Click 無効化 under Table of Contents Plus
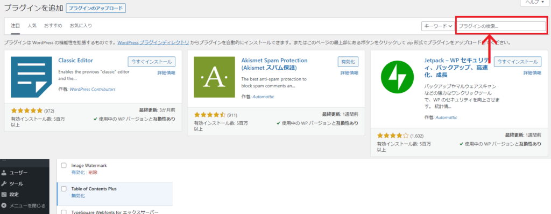 pyautogui.click(x=78, y=196)
